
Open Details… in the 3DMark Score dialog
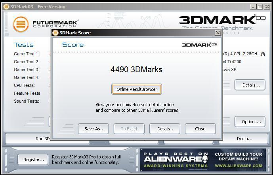[x=165, y=129]
